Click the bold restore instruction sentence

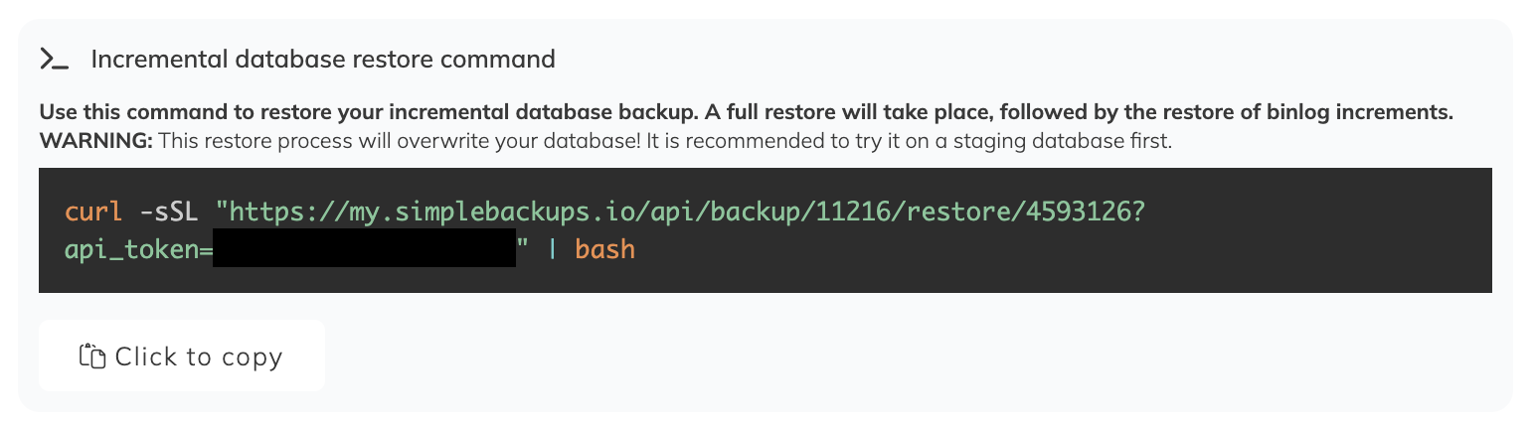[x=746, y=113]
